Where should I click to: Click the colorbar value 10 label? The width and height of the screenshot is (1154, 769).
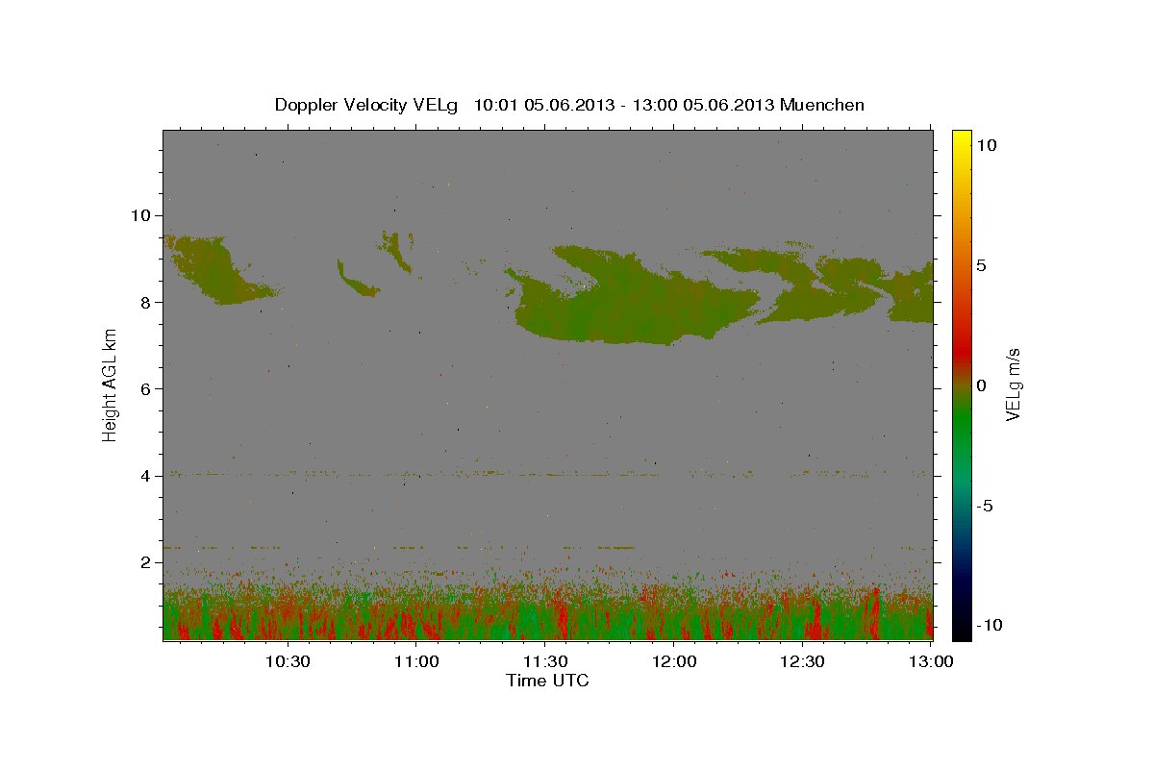(x=987, y=144)
